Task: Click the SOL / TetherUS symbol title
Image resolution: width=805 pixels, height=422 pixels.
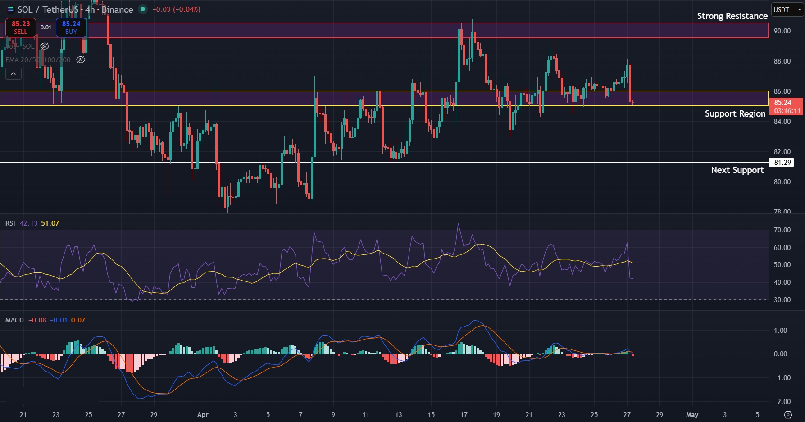Action: point(50,9)
